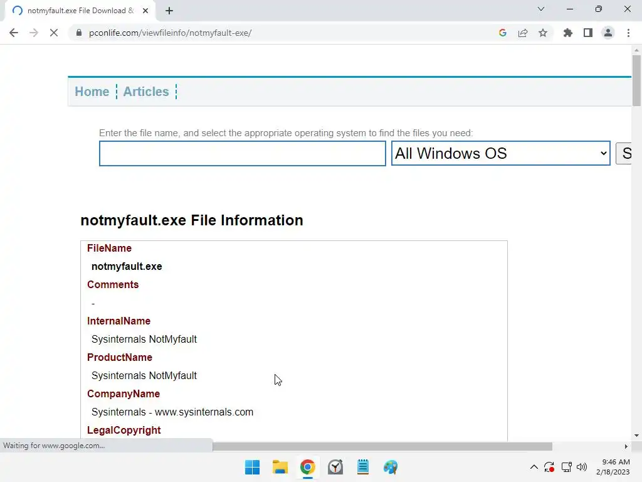Viewport: 642px width, 482px height.
Task: Bookmark this tab with star icon
Action: click(x=543, y=33)
